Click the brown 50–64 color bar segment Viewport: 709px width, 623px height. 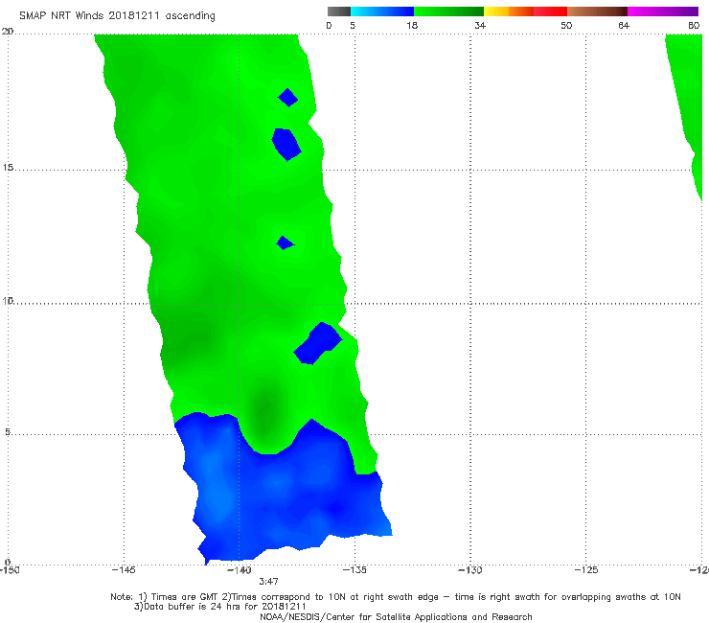pyautogui.click(x=597, y=12)
